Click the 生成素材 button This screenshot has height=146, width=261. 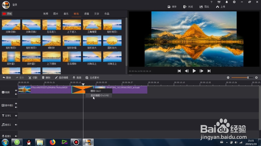coord(92,78)
